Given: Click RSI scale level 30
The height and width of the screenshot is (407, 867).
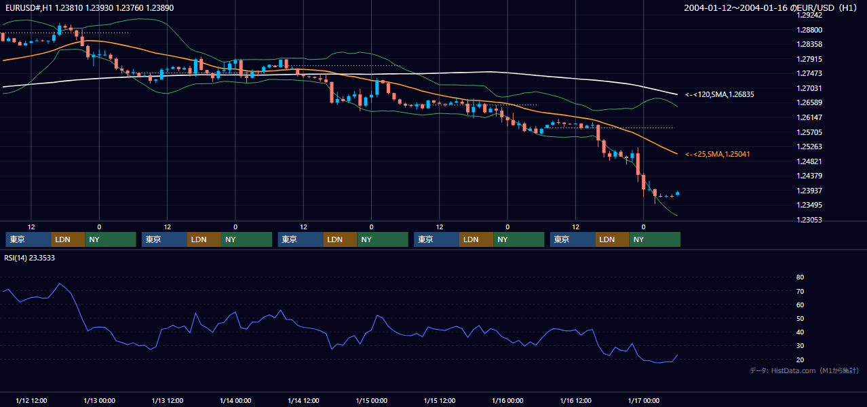Looking at the screenshot, I should point(800,345).
